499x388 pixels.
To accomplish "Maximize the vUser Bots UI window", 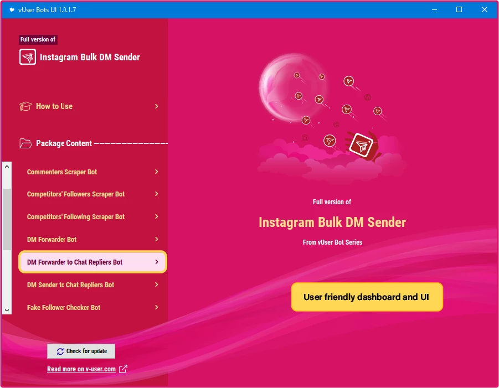I will [x=459, y=9].
